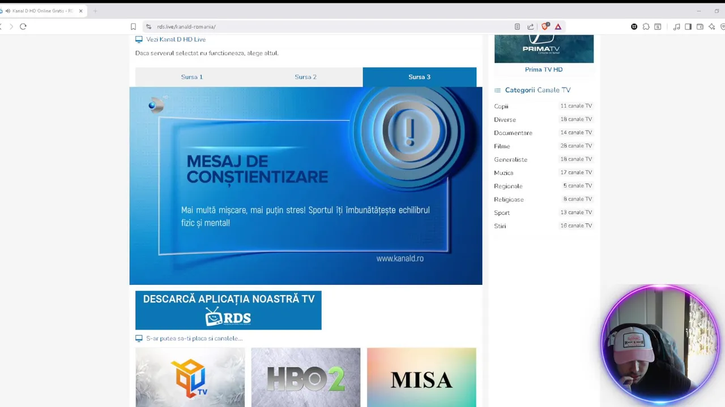
Task: Click the 'Categorii Canale TV' heading text
Action: point(538,90)
